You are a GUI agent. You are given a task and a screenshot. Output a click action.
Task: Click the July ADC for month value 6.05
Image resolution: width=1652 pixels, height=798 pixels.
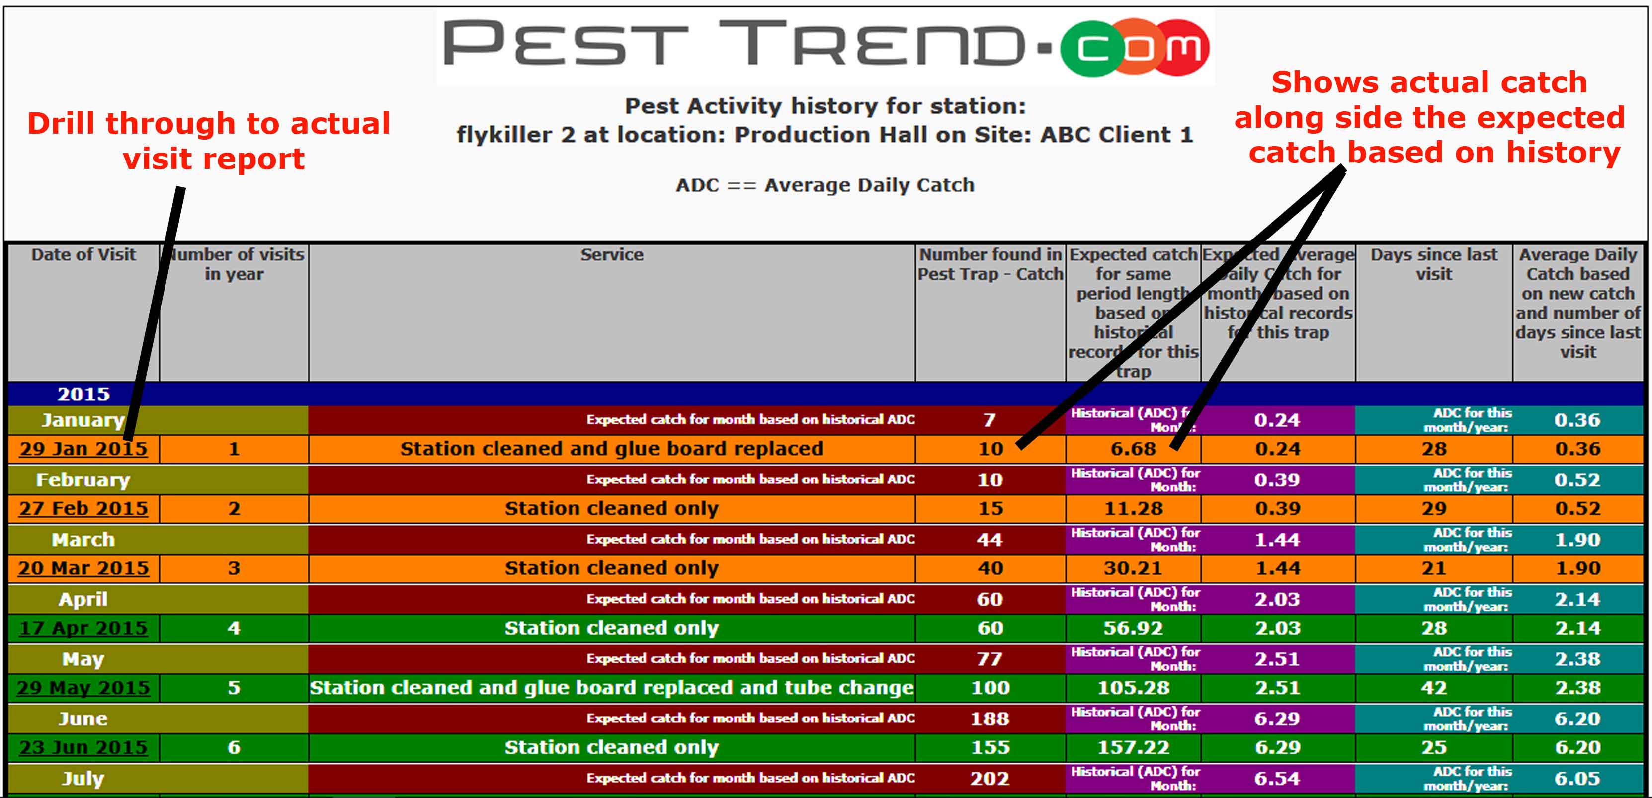pos(1577,778)
